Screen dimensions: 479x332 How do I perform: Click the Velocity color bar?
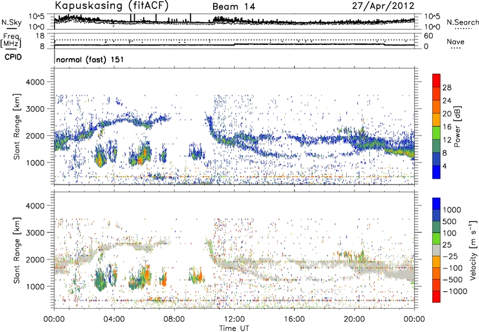pyautogui.click(x=436, y=250)
